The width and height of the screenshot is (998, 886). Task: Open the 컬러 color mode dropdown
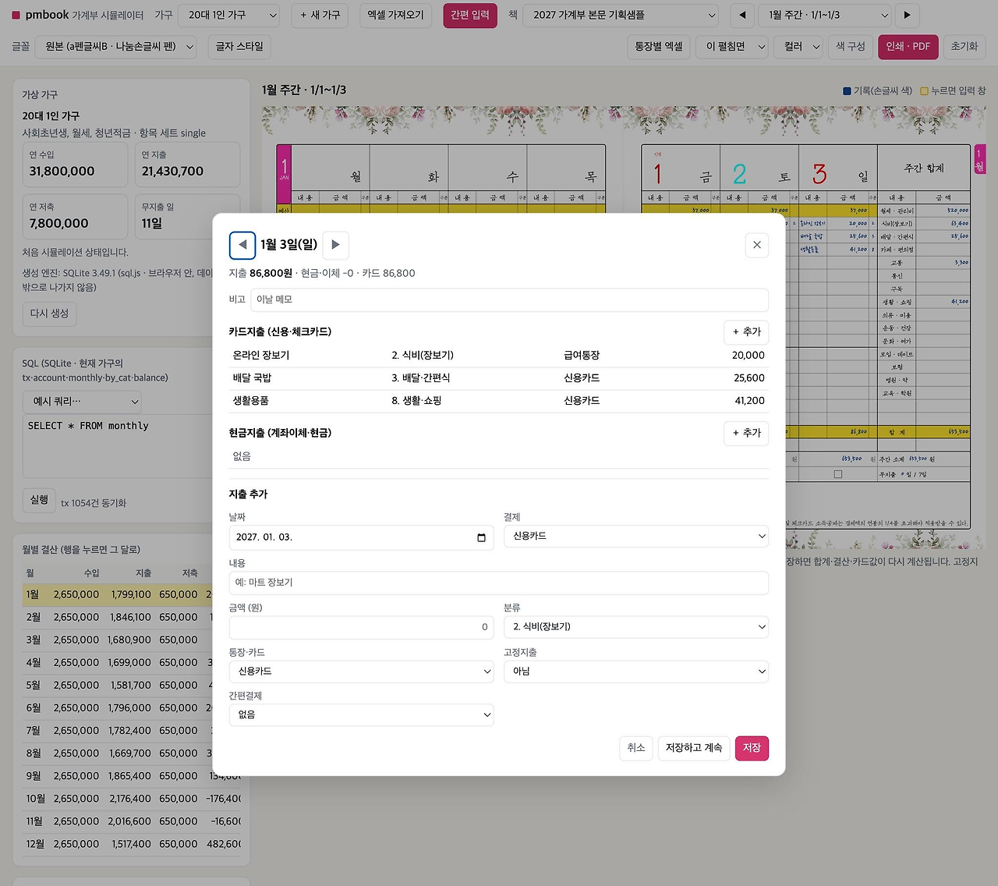(x=800, y=47)
